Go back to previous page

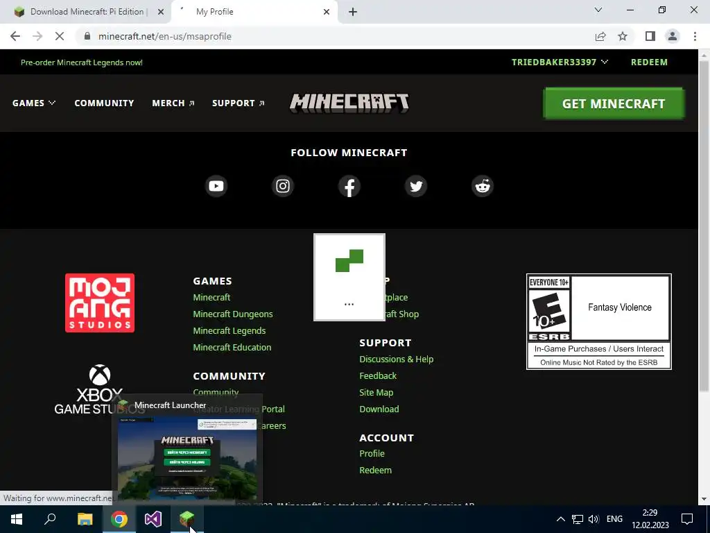tap(15, 36)
